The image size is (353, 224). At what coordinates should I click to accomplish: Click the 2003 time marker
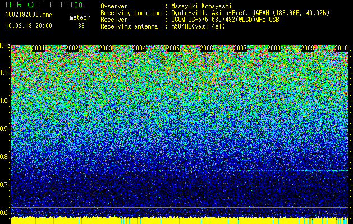(x=106, y=48)
